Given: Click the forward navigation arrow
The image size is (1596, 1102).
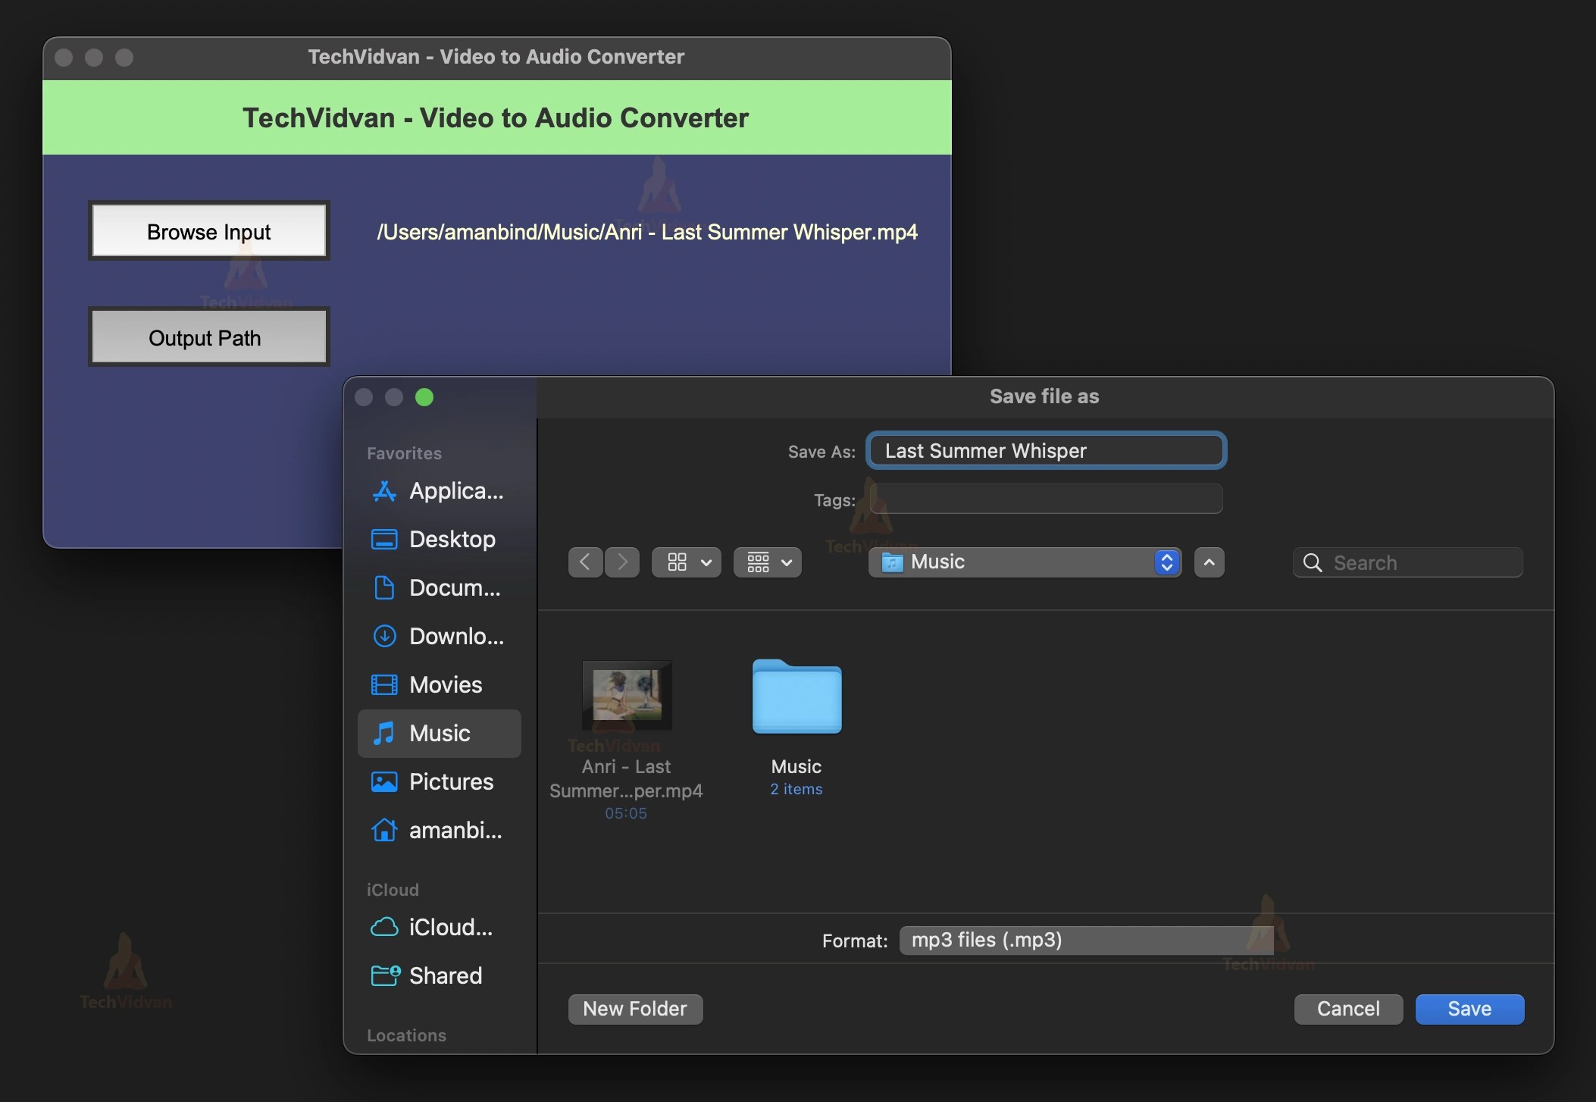Looking at the screenshot, I should (x=622, y=562).
